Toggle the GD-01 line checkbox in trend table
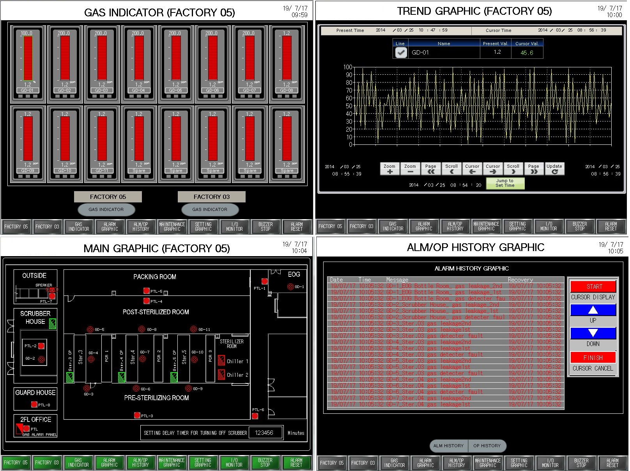Image resolution: width=630 pixels, height=471 pixels. click(401, 53)
